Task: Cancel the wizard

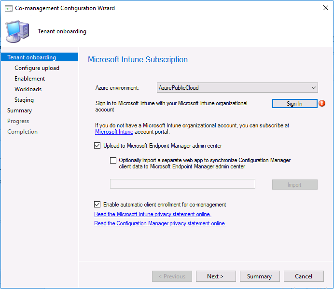Action: (x=304, y=276)
